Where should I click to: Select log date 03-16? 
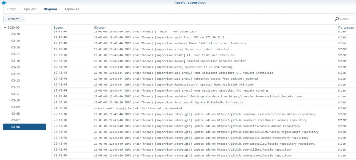(16, 61)
